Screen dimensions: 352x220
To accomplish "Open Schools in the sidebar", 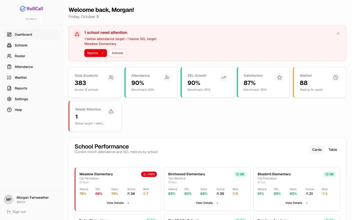I will point(31,45).
